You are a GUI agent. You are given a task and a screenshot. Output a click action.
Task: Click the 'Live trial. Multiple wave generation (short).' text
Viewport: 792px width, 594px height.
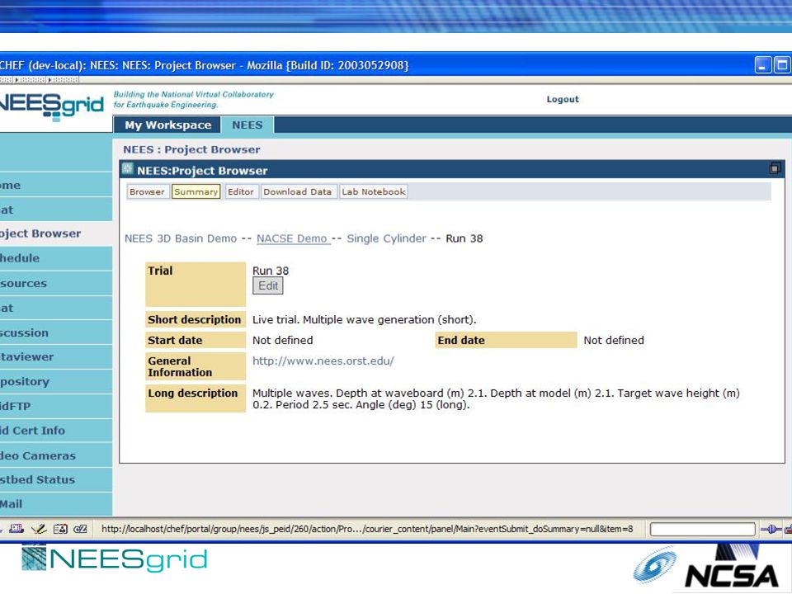364,320
